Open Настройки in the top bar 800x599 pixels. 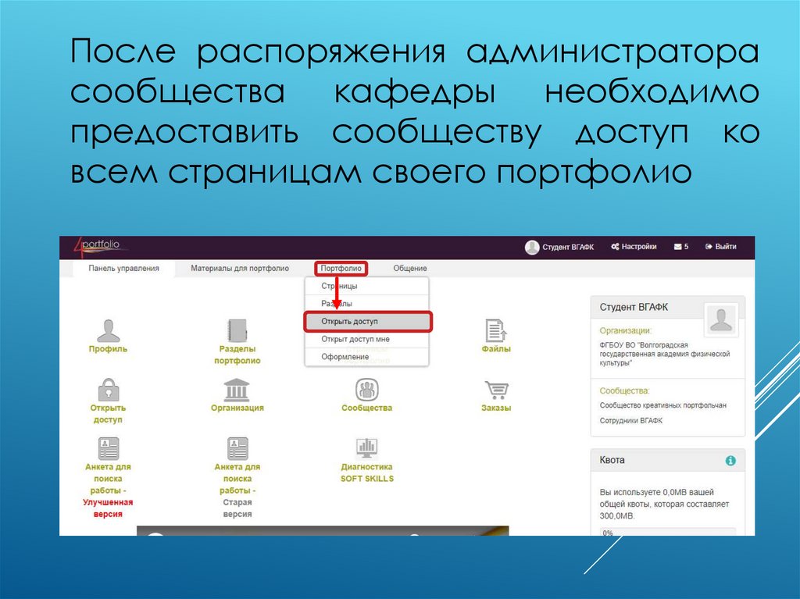click(x=634, y=247)
